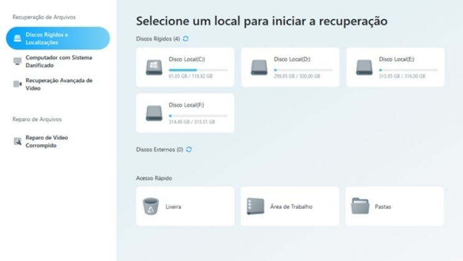Screen dimensions: 463x261
Task: Click the drive icon for Disco Local(E:)
Action: [x=364, y=68]
